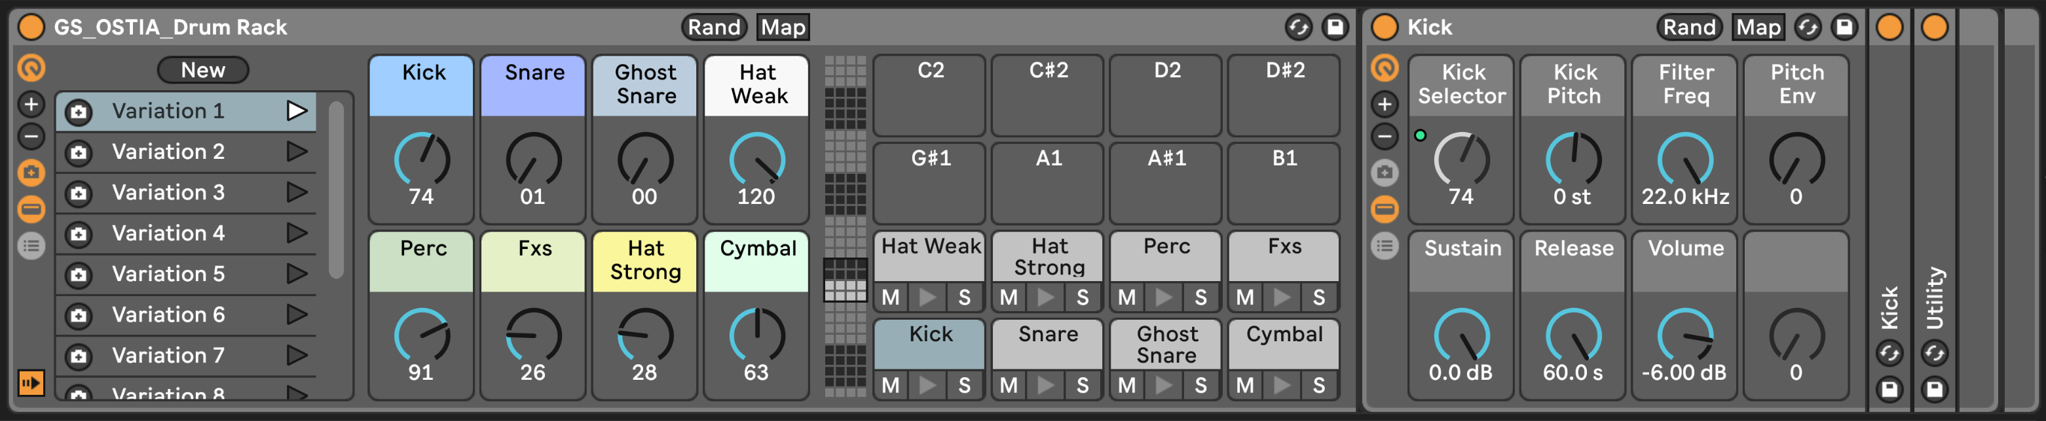Show the macro controls via orange knob icon
Screen dimensions: 2046x421
(32, 68)
